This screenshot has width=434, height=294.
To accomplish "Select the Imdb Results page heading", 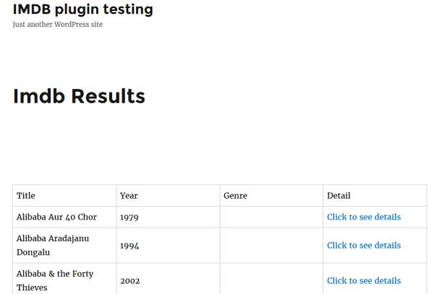I will click(79, 96).
